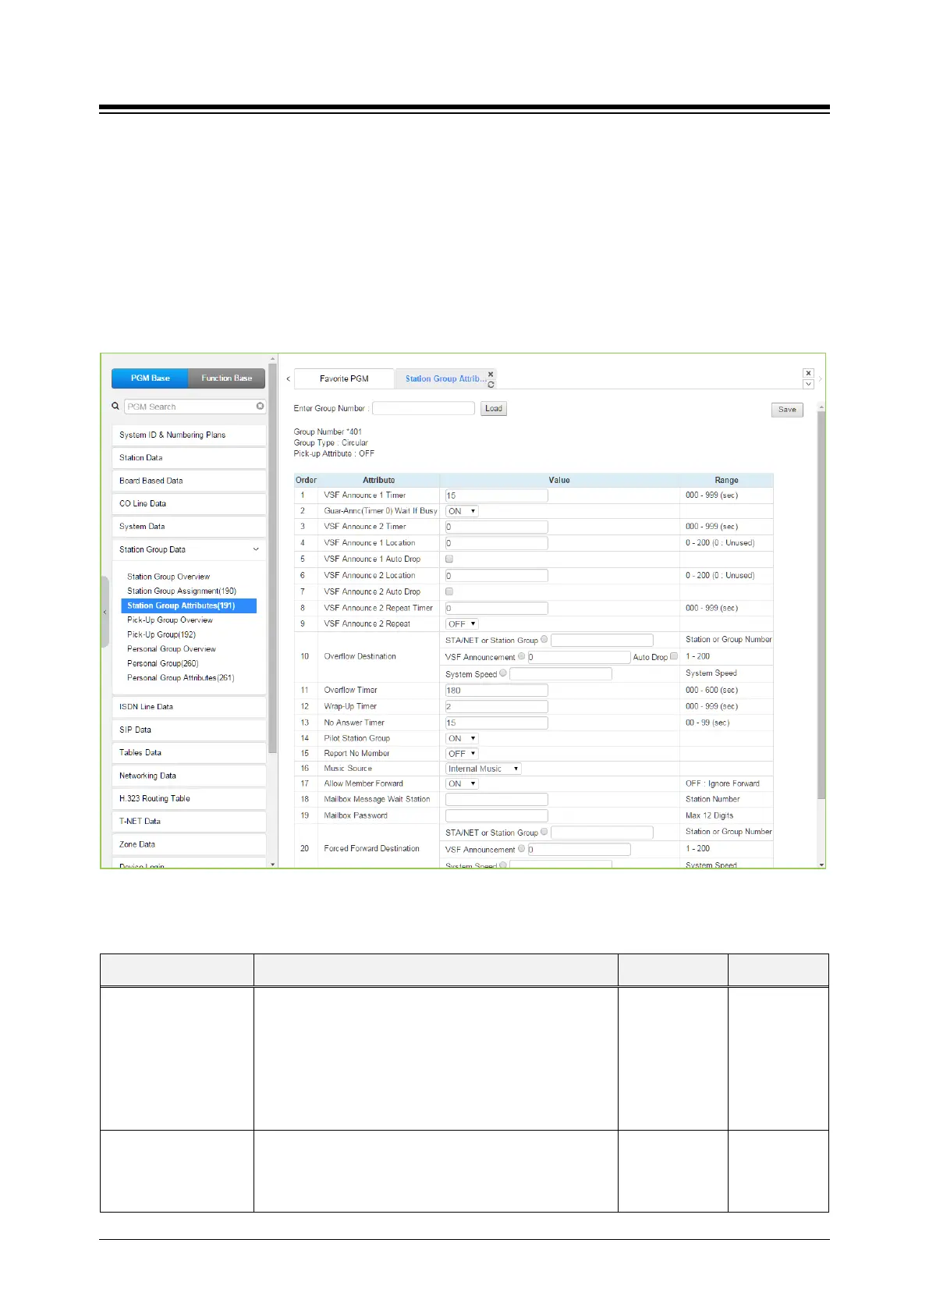Click the main panel vertical scrollbar

(821, 601)
